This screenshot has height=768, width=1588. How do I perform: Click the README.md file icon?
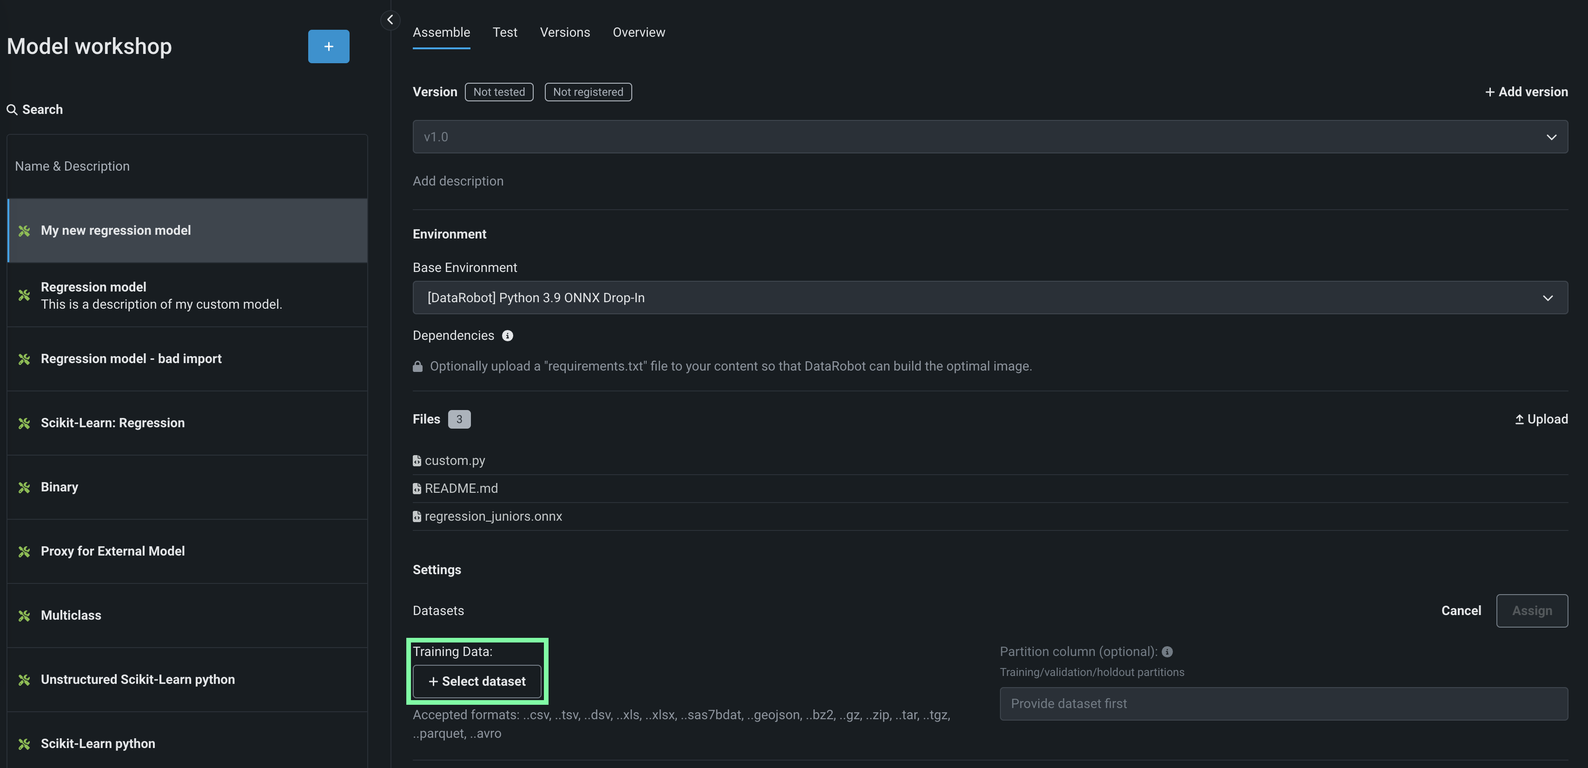tap(417, 488)
